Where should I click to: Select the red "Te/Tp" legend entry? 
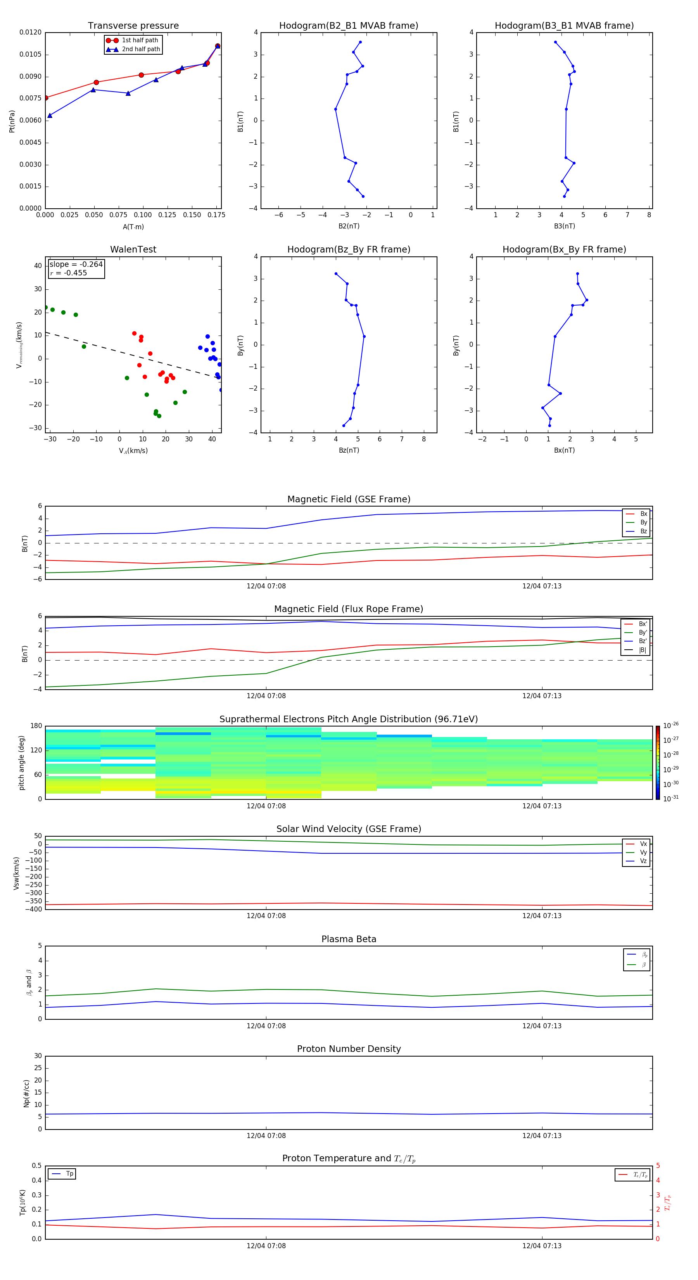pos(632,1174)
